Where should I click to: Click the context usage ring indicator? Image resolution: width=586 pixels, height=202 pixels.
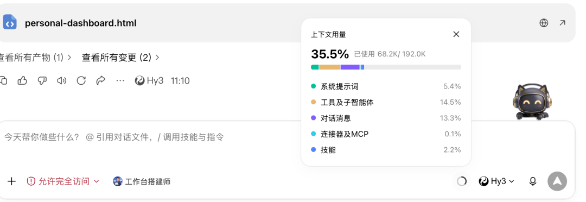(462, 181)
